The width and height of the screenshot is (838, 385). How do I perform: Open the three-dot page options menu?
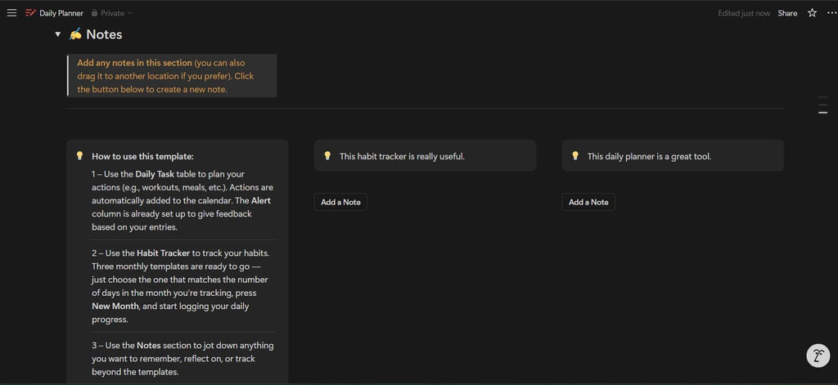click(831, 13)
